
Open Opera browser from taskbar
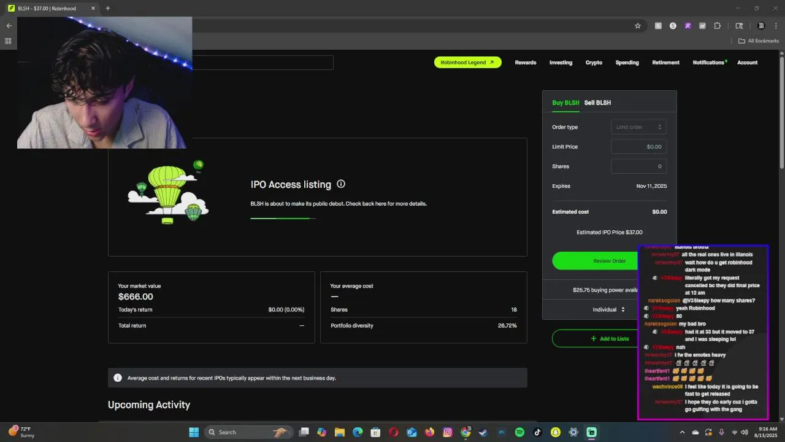point(394,432)
